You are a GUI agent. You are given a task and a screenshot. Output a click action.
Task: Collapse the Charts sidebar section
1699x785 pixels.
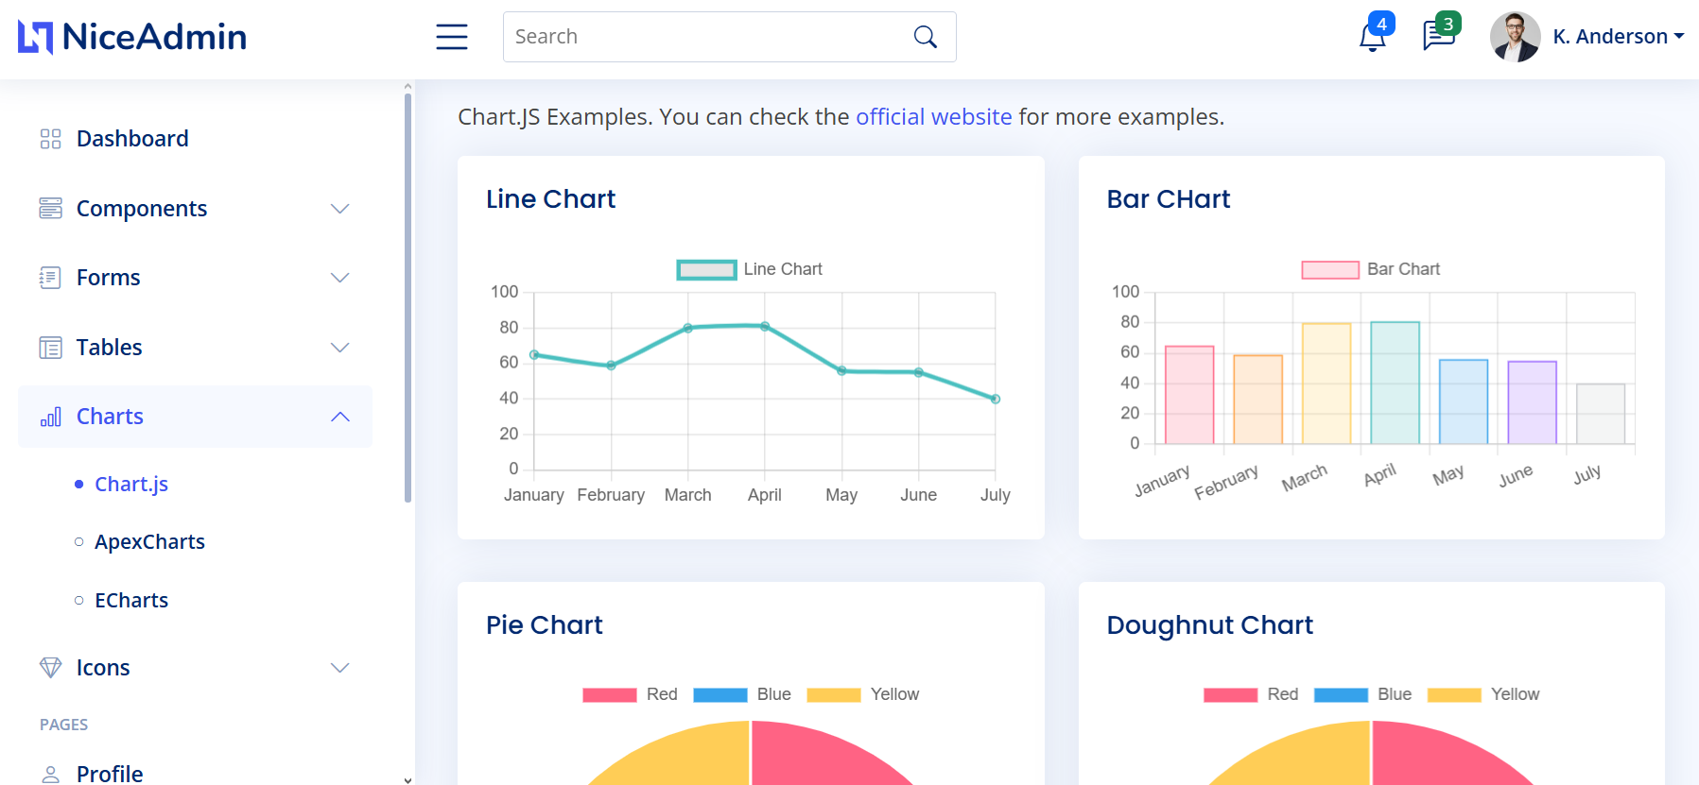340,417
